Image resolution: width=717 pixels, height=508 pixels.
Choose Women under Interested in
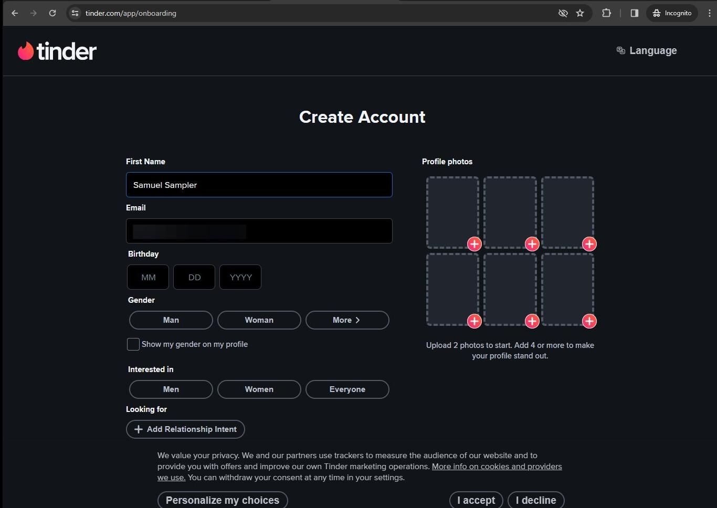tap(259, 389)
